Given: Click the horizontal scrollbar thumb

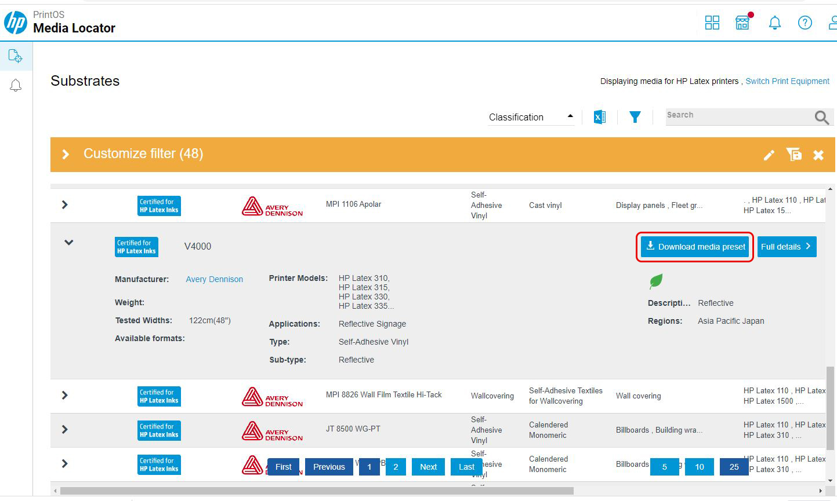Looking at the screenshot, I should [317, 491].
